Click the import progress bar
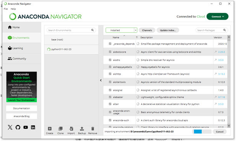 (202, 132)
